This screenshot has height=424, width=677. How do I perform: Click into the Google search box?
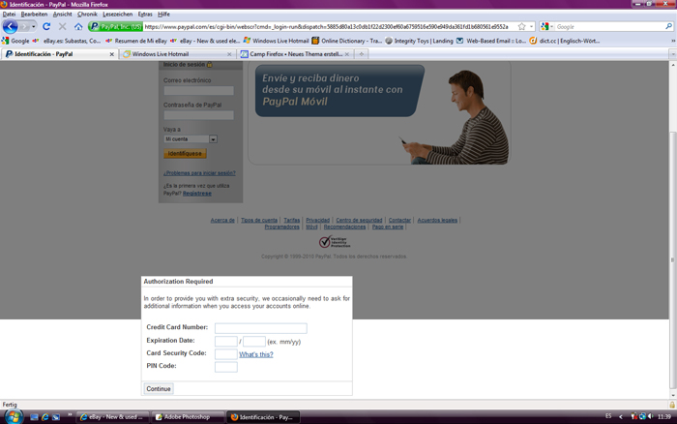point(608,27)
